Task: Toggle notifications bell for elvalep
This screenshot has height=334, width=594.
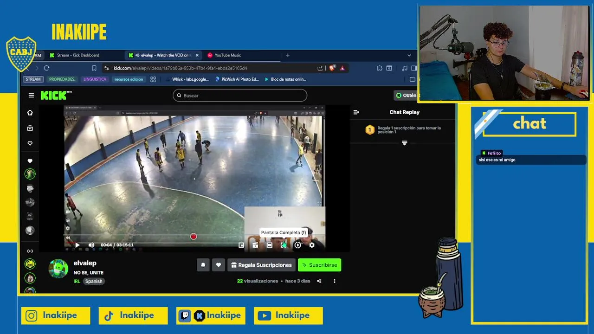Action: coord(203,265)
